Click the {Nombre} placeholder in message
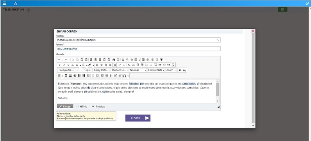Image resolution: width=311 pixels, height=141 pixels. pyautogui.click(x=75, y=84)
